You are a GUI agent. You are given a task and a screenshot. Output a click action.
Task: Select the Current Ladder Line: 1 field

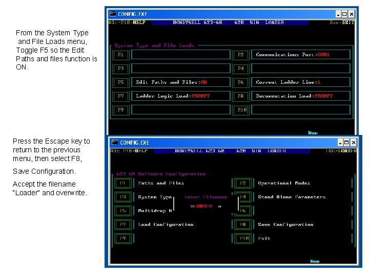pos(301,82)
